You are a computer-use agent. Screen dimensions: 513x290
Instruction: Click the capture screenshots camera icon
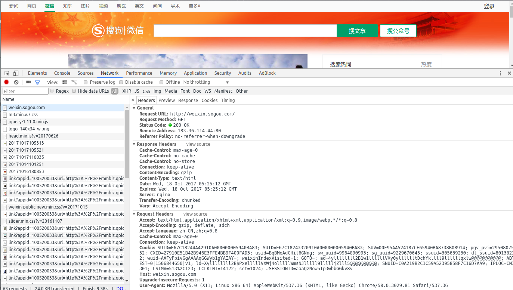pyautogui.click(x=28, y=82)
